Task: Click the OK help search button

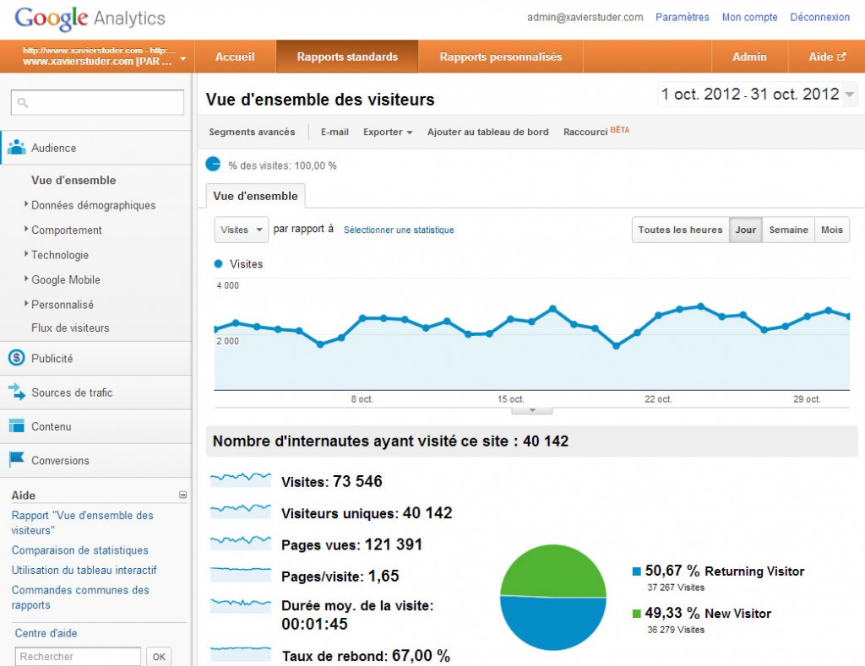Action: [x=159, y=656]
